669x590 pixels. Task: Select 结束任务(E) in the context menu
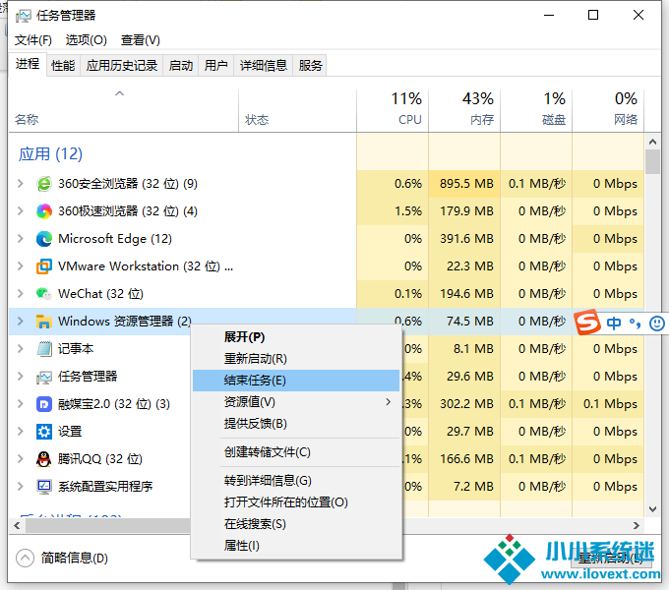[296, 381]
